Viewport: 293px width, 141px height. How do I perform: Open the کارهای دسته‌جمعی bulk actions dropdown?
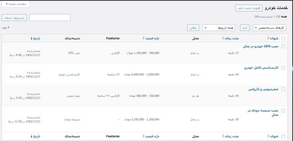(x=269, y=28)
